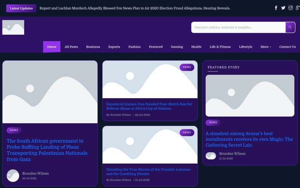The height and width of the screenshot is (188, 300).
Task: Open the All Posts menu item
Action: (x=71, y=47)
